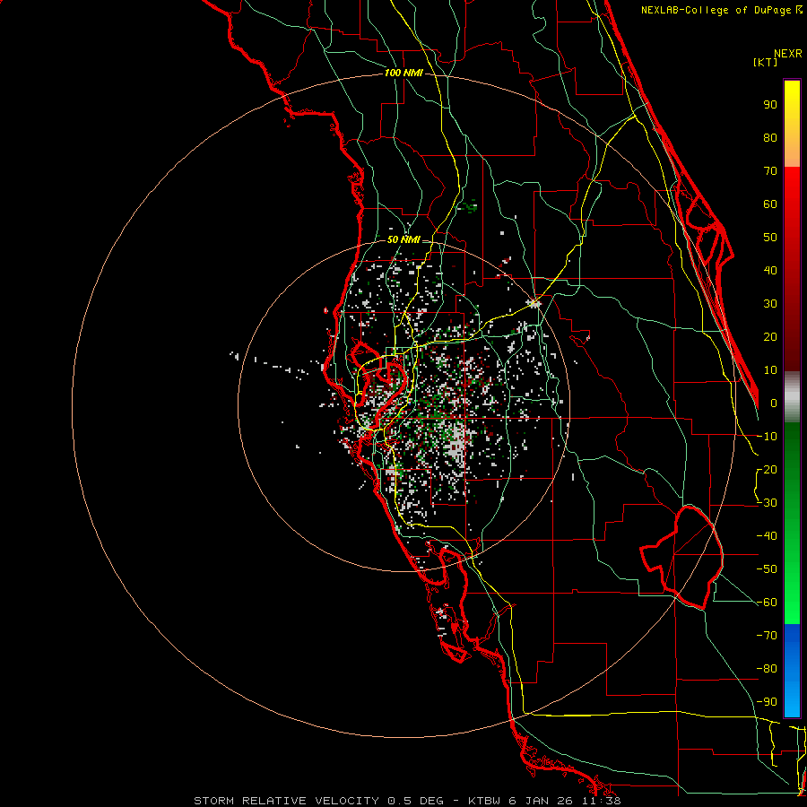Pick the blue segment of velocity color bar

792,670
